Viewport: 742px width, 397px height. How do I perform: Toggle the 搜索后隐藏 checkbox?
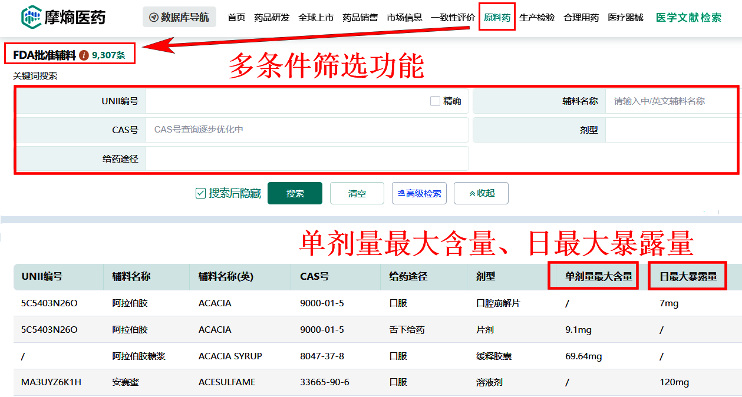tap(200, 193)
